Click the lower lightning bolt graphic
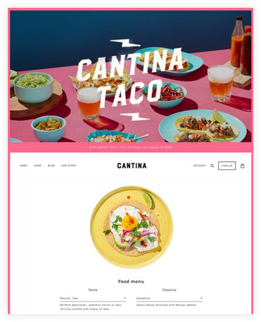Image resolution: width=261 pixels, height=322 pixels. (134, 117)
